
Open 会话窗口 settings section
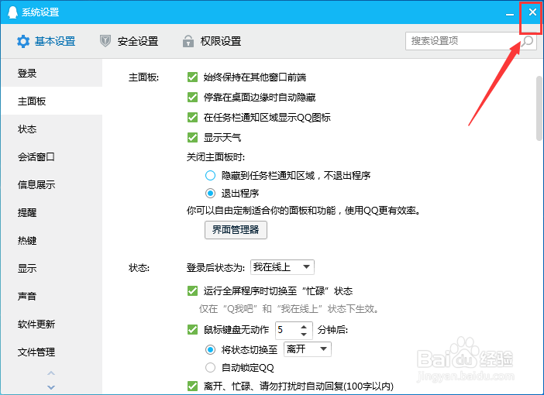click(x=52, y=156)
